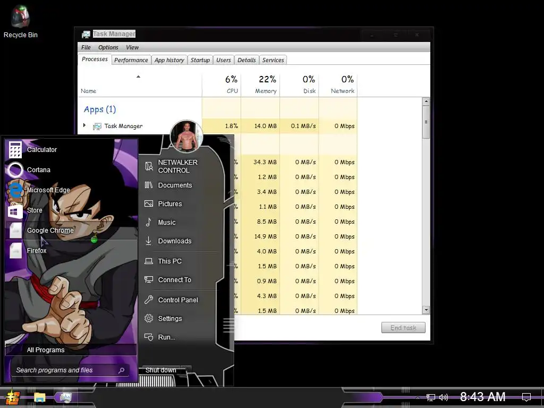Open the network icon in the system tray
544x408 pixels.
click(x=430, y=397)
